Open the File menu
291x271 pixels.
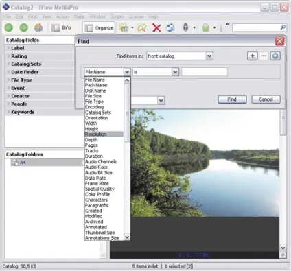pyautogui.click(x=8, y=16)
